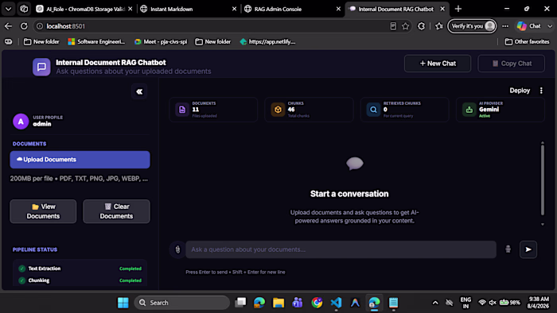The height and width of the screenshot is (313, 557).
Task: Open File Explorer from taskbar
Action: click(x=278, y=303)
